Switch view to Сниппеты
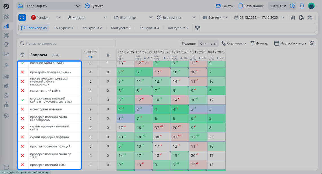The image size is (322, 174). point(208,43)
